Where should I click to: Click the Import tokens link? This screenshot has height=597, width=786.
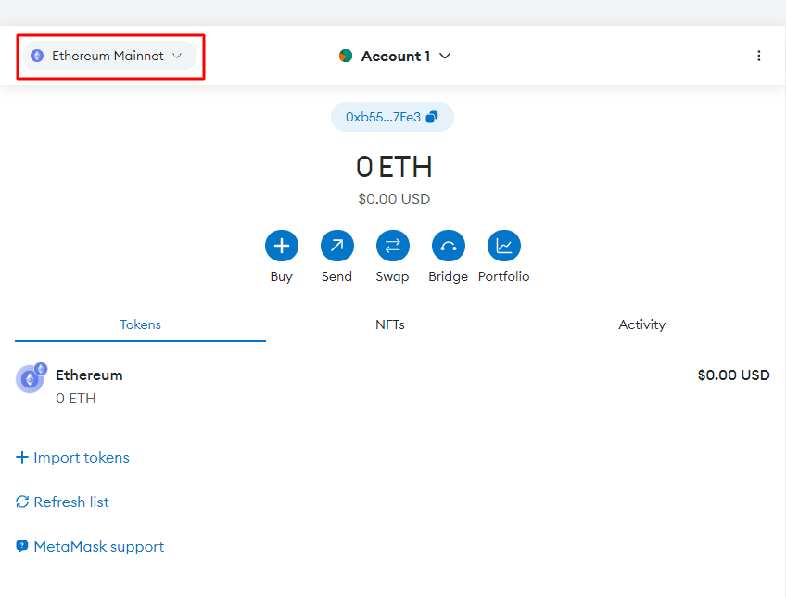(82, 458)
